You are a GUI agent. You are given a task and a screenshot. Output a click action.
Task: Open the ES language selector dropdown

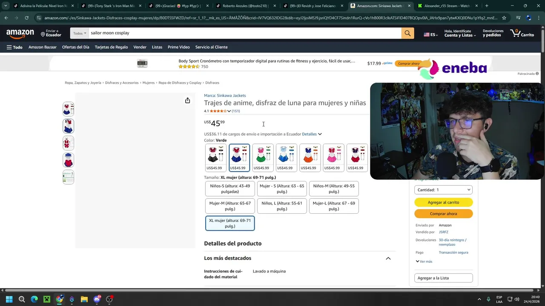click(430, 34)
